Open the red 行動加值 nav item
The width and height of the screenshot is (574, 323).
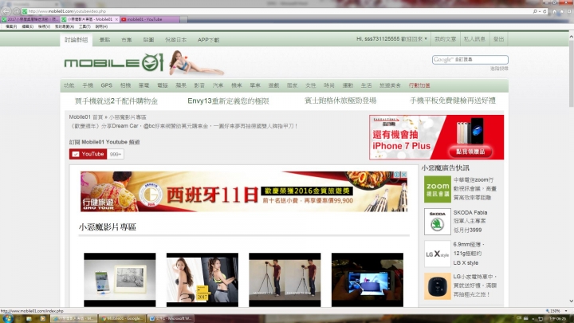[x=419, y=85]
